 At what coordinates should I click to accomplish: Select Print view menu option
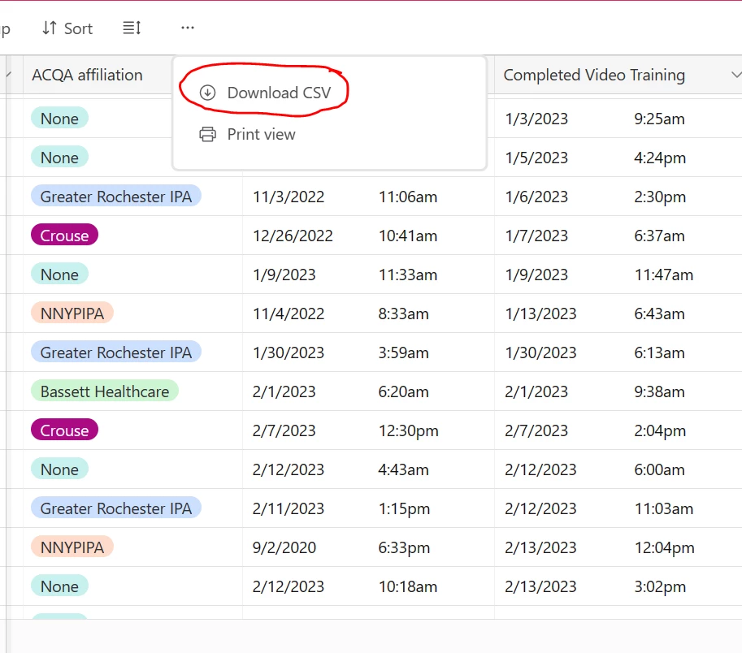[247, 134]
